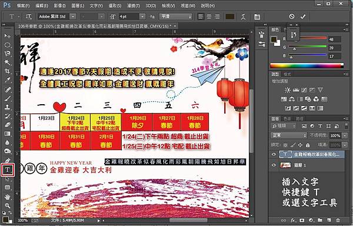This screenshot has width=353, height=226.
Task: Select the Path Selection tool
Action: pos(8,179)
